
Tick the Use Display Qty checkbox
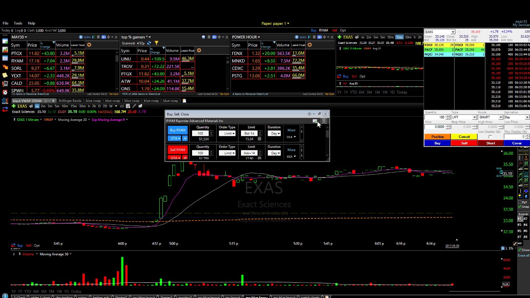click(x=490, y=137)
